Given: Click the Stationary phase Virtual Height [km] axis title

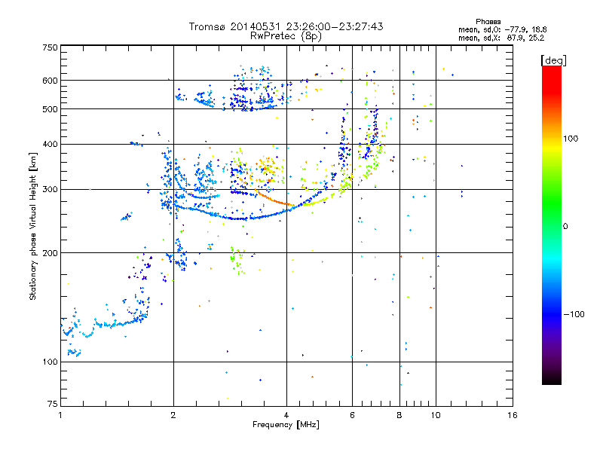Looking at the screenshot, I should 33,227.
